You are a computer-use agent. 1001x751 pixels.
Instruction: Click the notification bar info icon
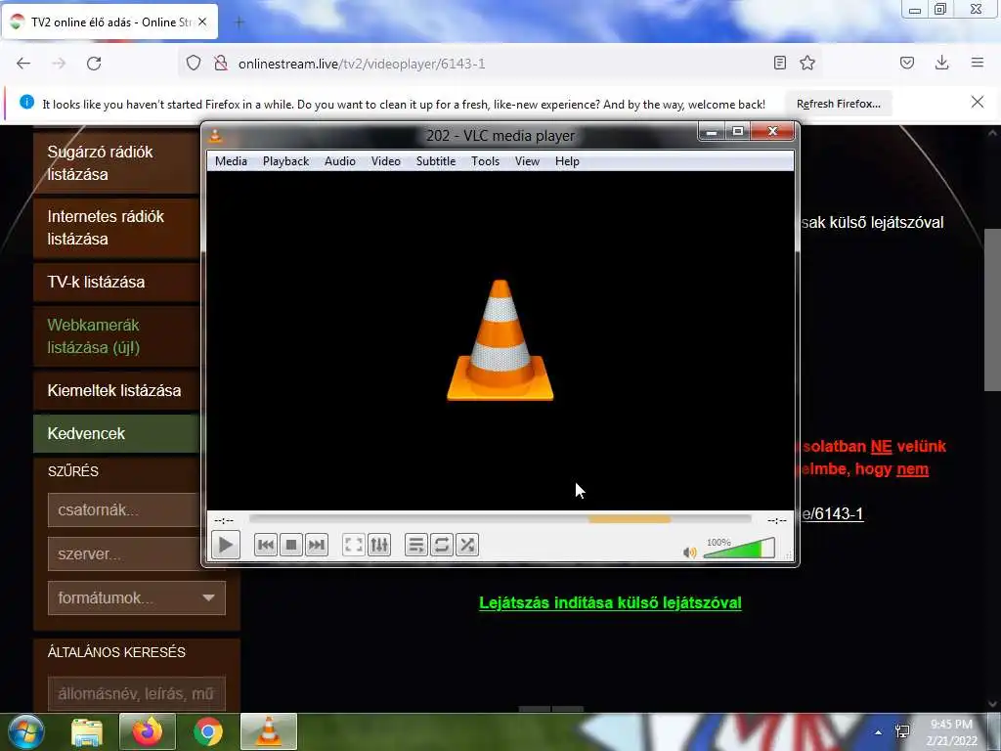pyautogui.click(x=26, y=102)
